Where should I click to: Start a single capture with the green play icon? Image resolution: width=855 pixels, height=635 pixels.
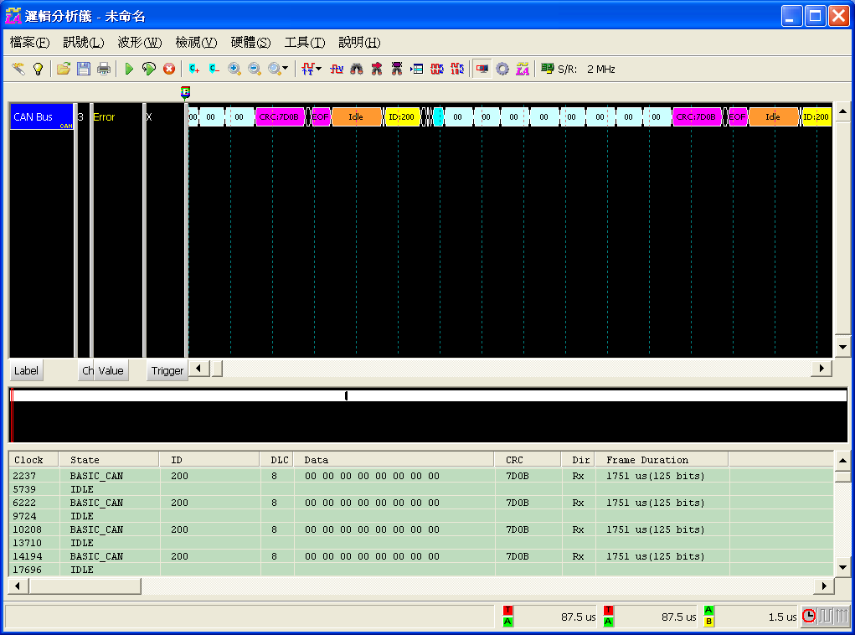click(129, 69)
